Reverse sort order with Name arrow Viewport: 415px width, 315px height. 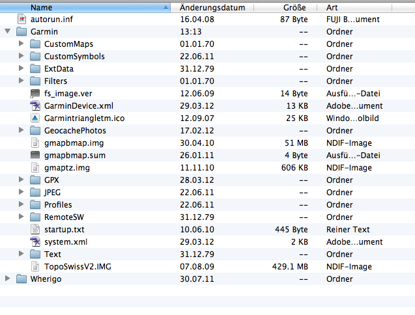click(x=165, y=7)
